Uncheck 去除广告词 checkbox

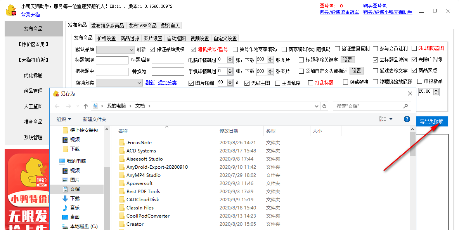414,60
